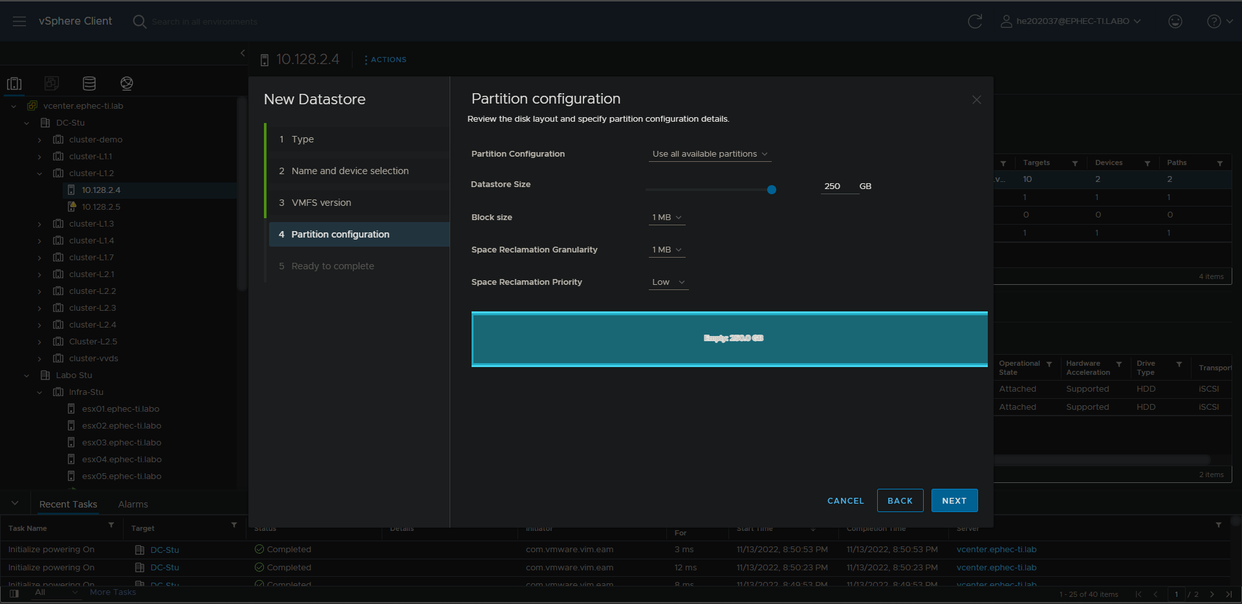Switch to Networking inventory view

point(127,84)
